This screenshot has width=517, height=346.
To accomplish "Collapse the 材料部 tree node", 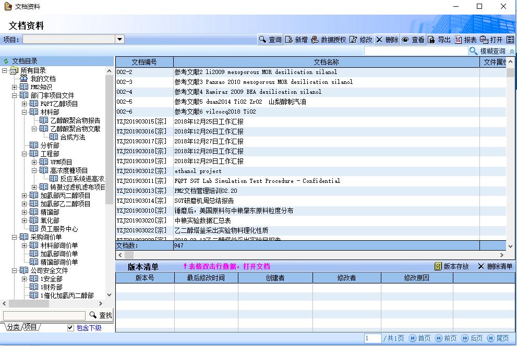I will click(x=25, y=112).
